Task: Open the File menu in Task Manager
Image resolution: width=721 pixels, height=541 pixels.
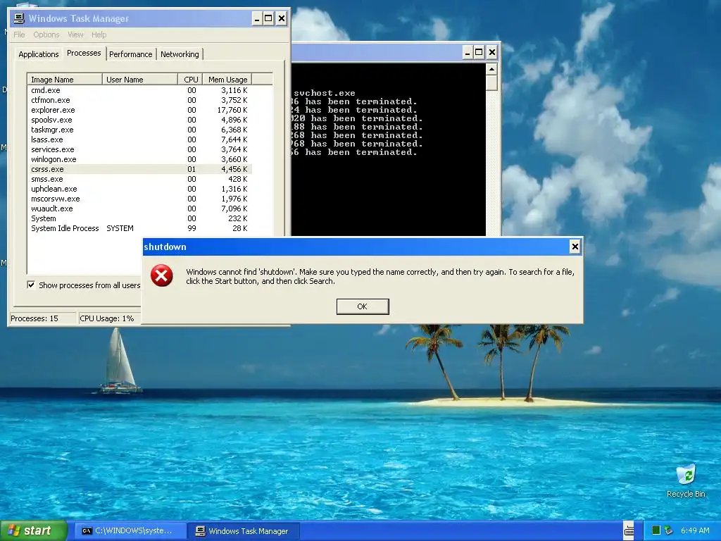Action: coord(19,35)
